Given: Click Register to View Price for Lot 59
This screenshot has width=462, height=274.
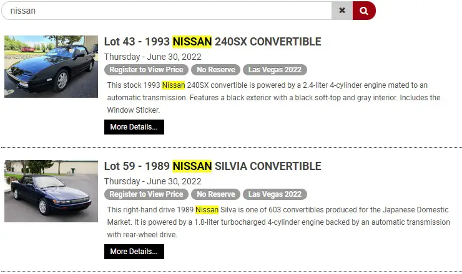Looking at the screenshot, I should tap(146, 194).
